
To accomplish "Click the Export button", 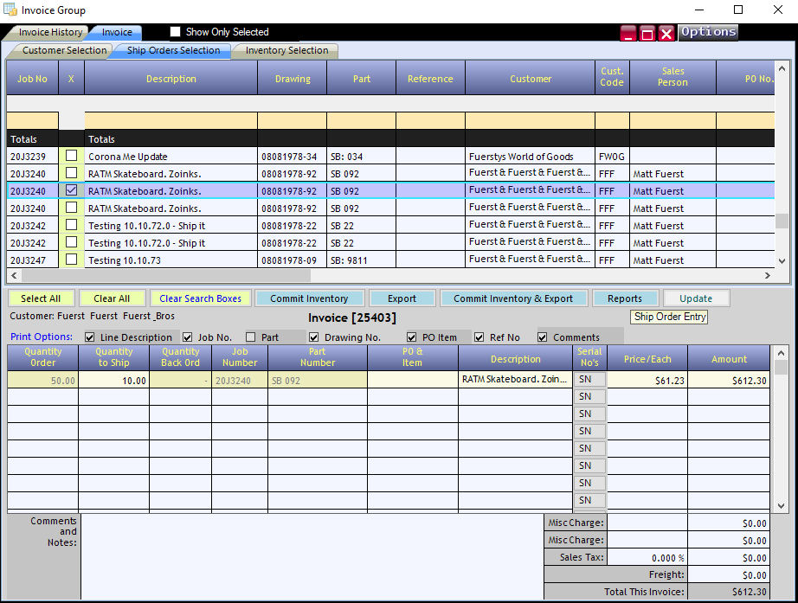I will (x=402, y=298).
